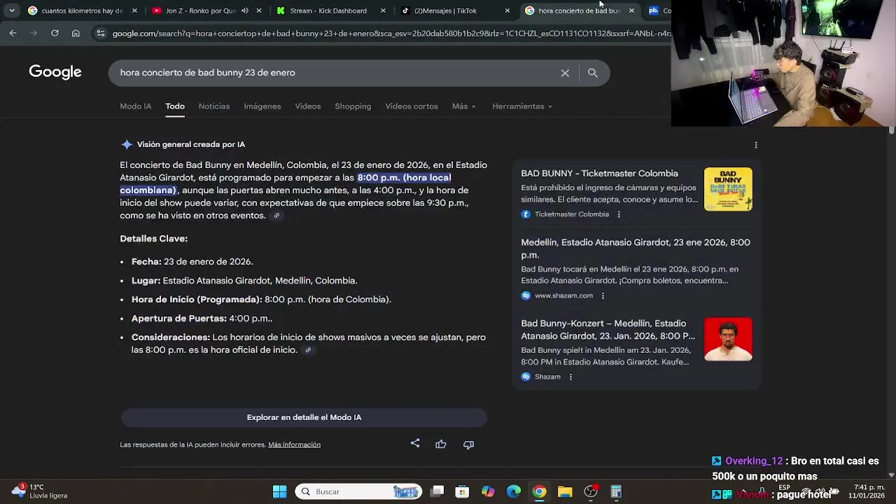The width and height of the screenshot is (896, 504).
Task: Open options for the Shazam Konzert result
Action: [x=570, y=377]
